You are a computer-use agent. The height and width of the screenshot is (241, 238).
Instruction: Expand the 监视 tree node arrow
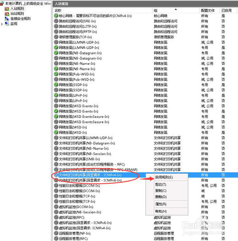coord(2,24)
